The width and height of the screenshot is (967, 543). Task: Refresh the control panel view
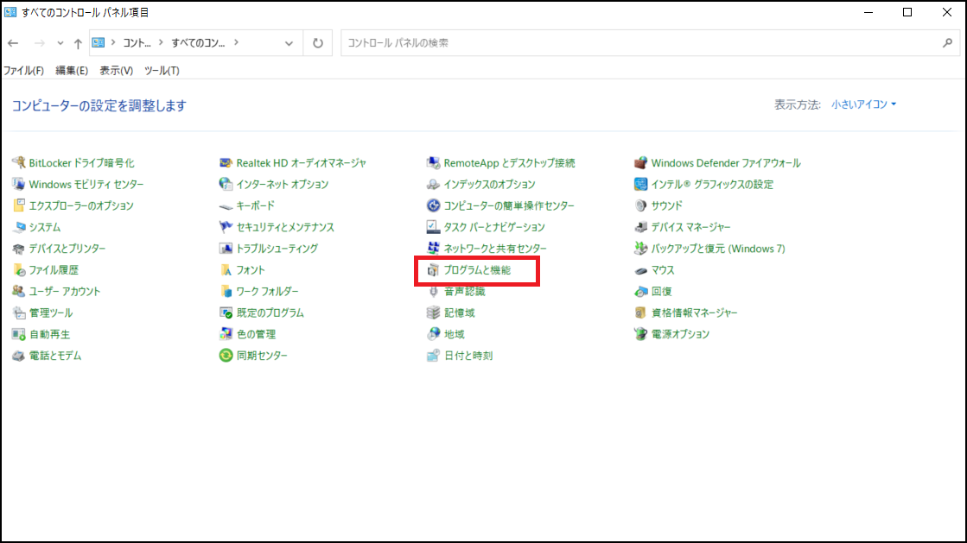pos(318,43)
